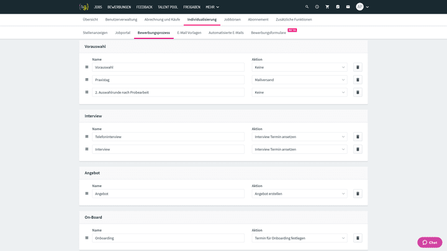Select the Bewerbungsprozess sub-tab
Image resolution: width=447 pixels, height=251 pixels.
point(154,33)
